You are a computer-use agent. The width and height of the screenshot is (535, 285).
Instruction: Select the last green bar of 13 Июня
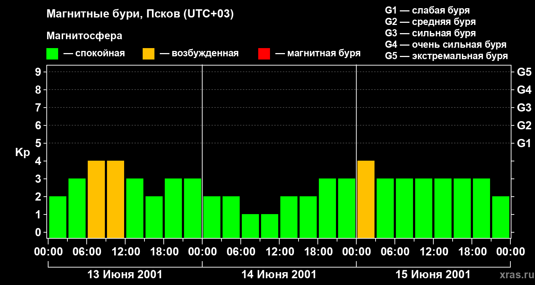(x=193, y=208)
